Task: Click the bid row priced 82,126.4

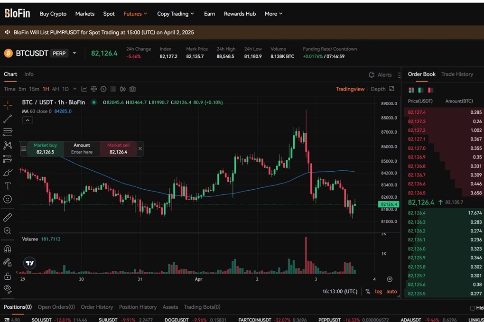Action: 443,213
